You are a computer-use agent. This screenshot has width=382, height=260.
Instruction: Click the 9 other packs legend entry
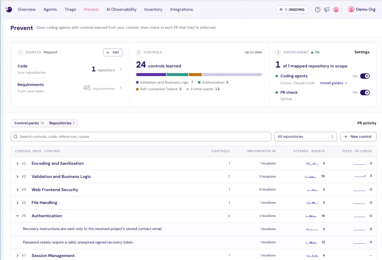(203, 89)
